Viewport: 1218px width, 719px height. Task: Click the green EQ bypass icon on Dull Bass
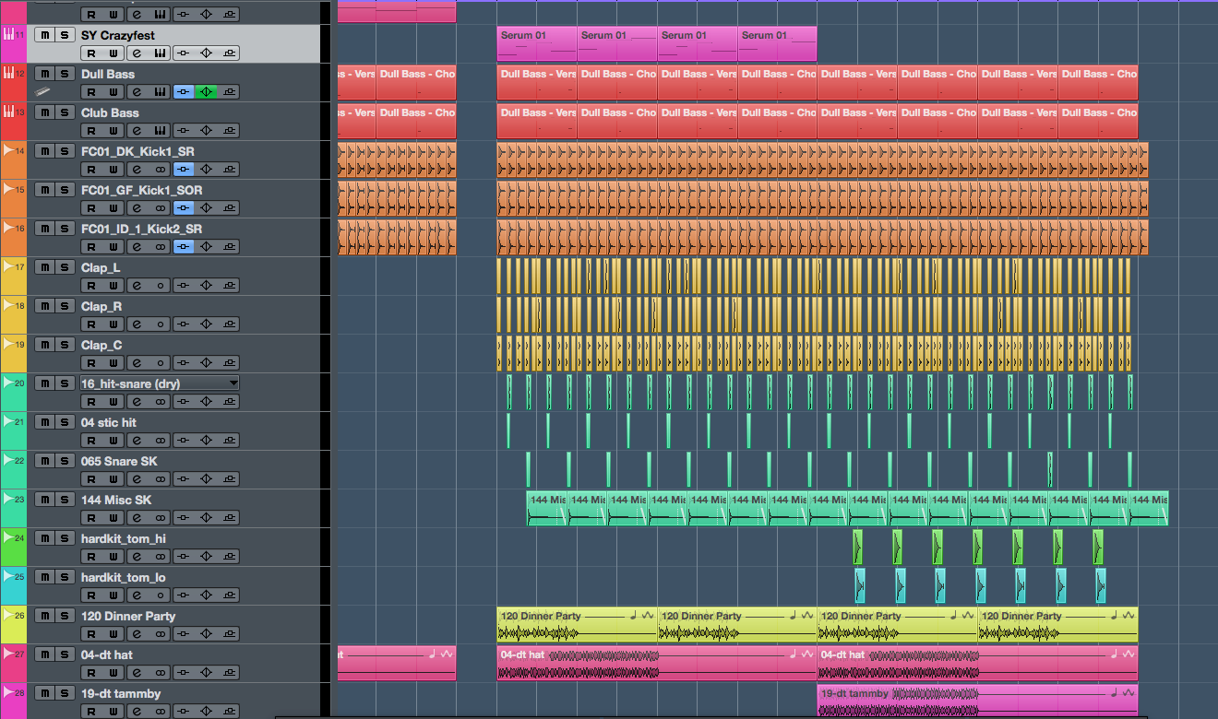206,92
